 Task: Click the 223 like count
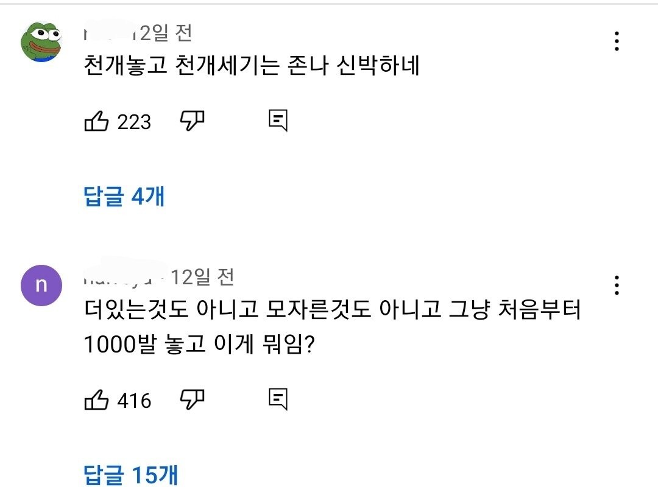(x=134, y=122)
